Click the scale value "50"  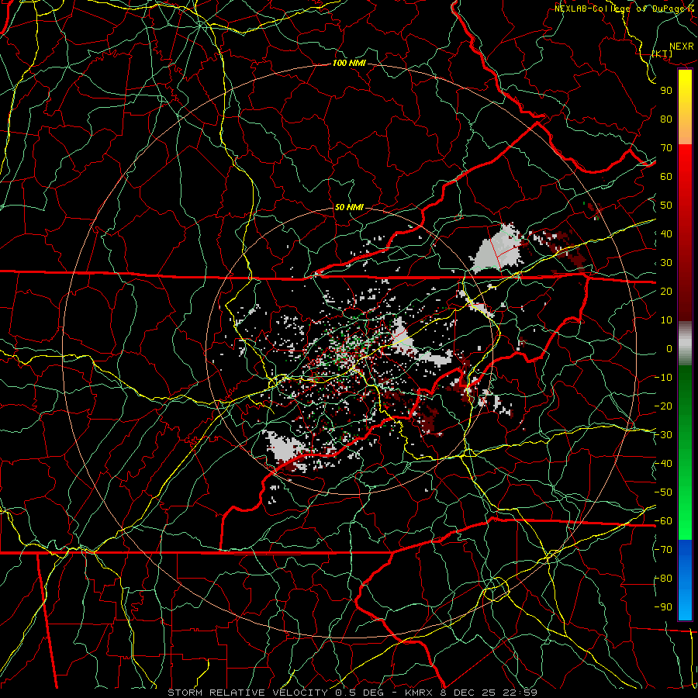pyautogui.click(x=666, y=206)
